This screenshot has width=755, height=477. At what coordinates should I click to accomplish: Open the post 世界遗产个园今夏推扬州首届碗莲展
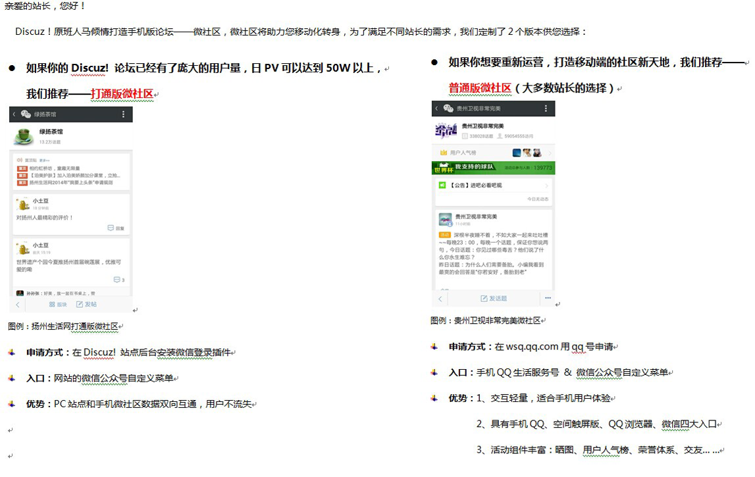tap(68, 266)
